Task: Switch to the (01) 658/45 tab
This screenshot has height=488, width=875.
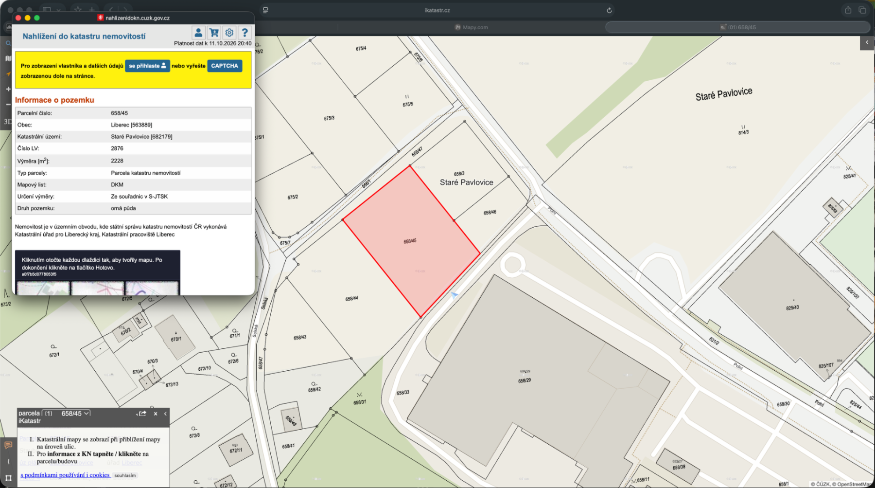Action: [x=738, y=27]
